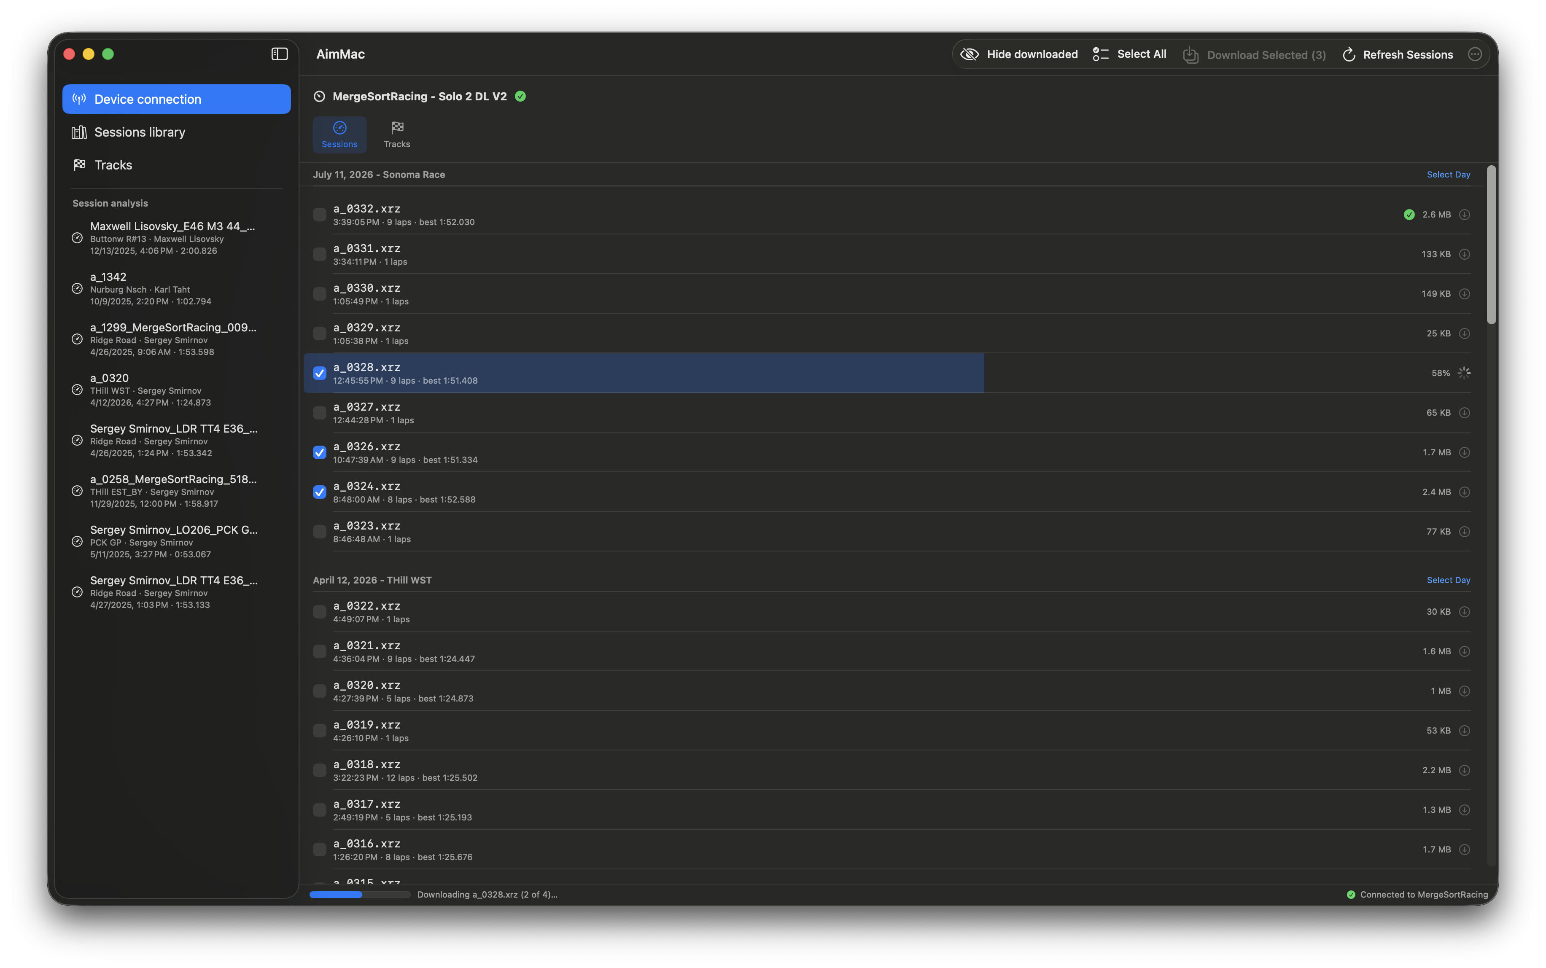Click download icon for a_0330.xrz
The image size is (1546, 968).
pyautogui.click(x=1464, y=294)
